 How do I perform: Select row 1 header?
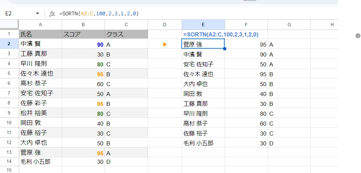(x=10, y=34)
